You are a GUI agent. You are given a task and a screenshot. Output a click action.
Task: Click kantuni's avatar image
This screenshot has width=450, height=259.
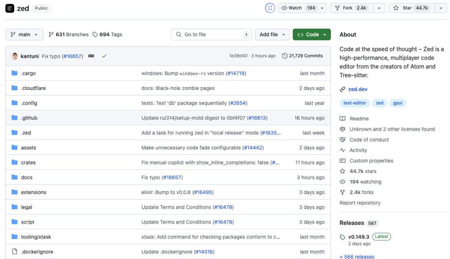[14, 56]
